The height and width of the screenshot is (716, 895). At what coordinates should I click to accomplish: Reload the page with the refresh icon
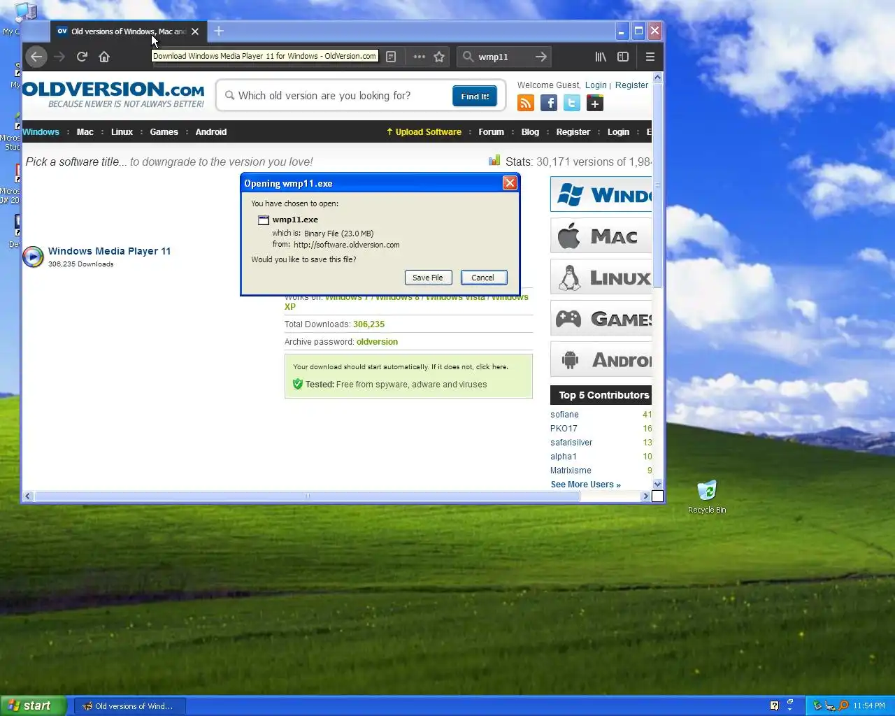coord(82,57)
